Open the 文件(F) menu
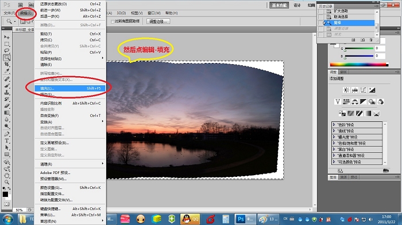Screen dimensions: 402x225 pos(9,13)
